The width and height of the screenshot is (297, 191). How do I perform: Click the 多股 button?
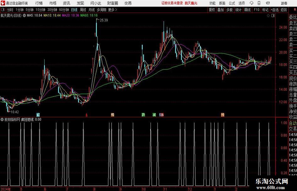coord(229,10)
